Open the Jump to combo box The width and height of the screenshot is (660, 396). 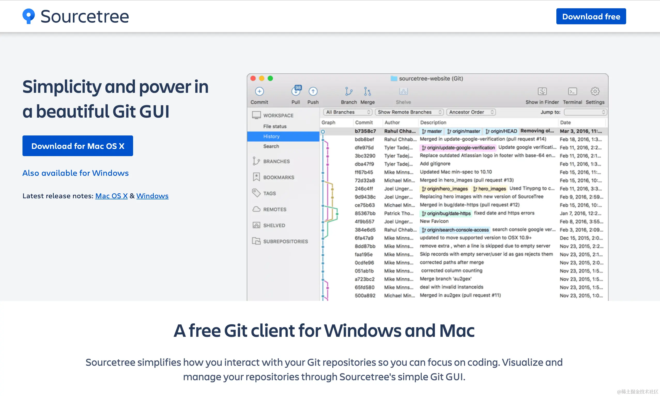click(585, 112)
